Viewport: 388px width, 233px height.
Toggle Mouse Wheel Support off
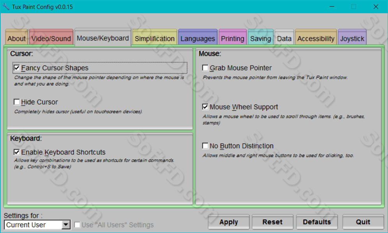pos(205,107)
